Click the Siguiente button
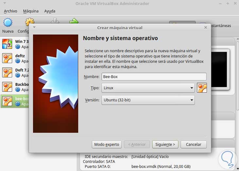This screenshot has width=239, height=171. 165,144
